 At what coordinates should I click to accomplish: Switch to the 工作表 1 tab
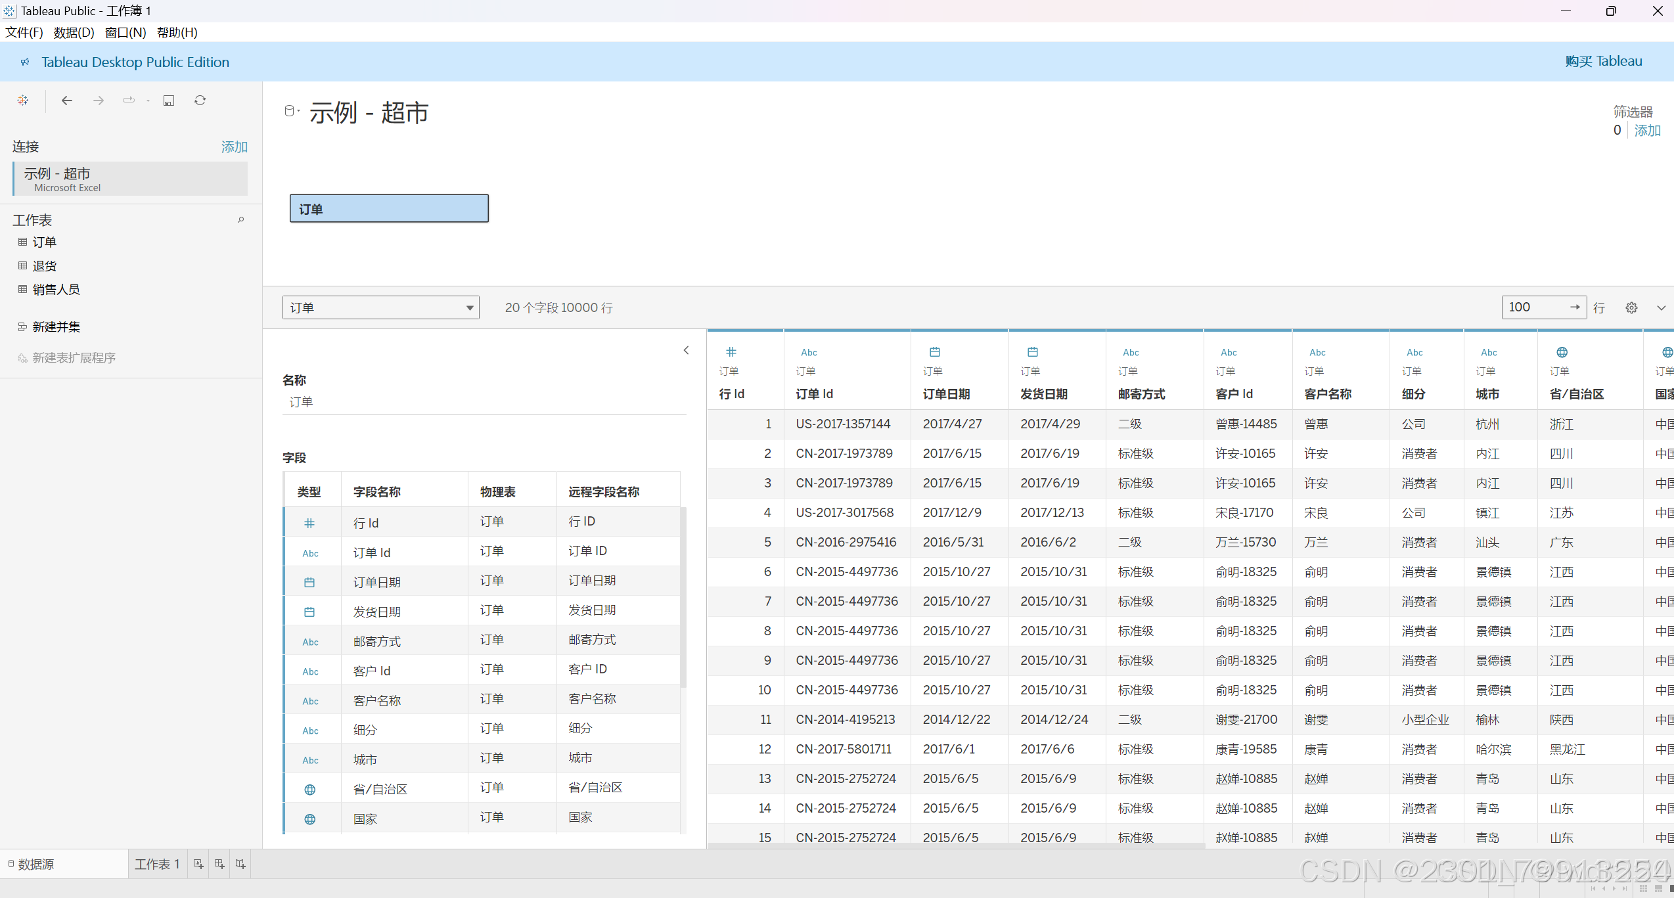(157, 864)
